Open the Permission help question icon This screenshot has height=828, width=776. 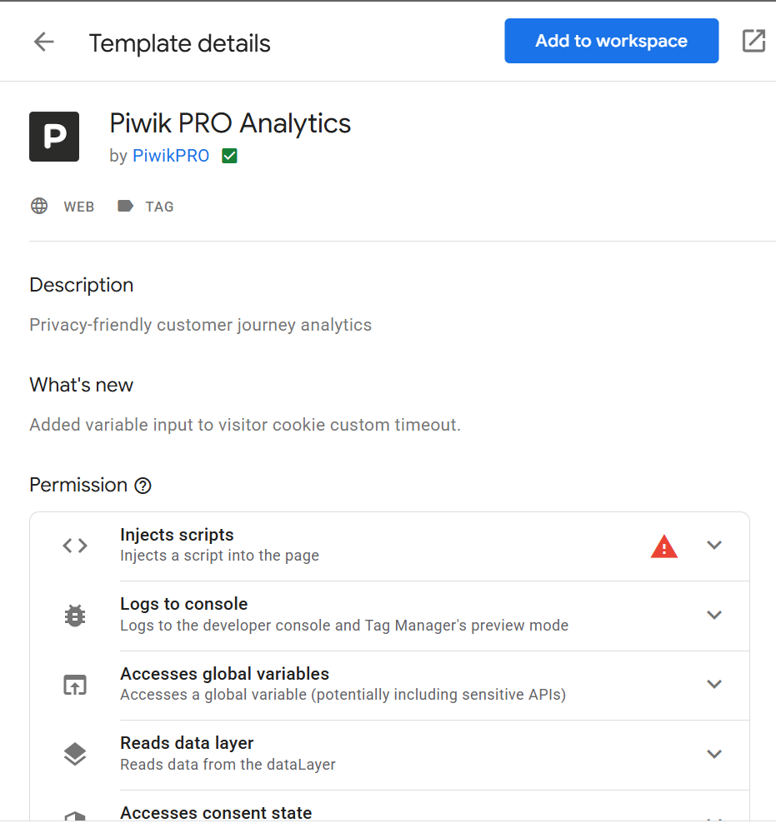143,486
